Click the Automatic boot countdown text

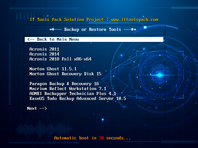(x=92, y=138)
